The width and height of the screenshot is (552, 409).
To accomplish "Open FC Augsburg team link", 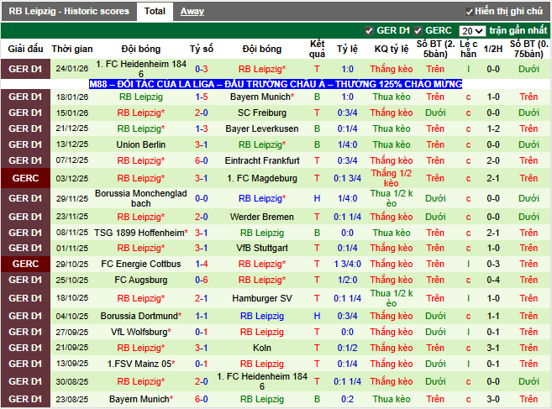I will click(x=141, y=281).
